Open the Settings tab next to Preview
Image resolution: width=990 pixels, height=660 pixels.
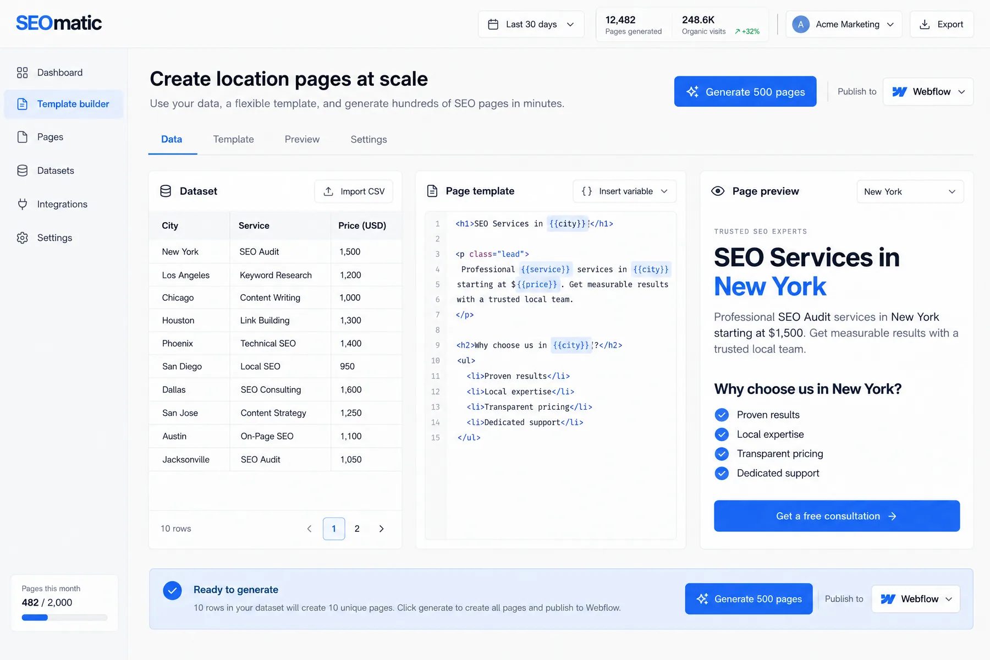(x=369, y=140)
